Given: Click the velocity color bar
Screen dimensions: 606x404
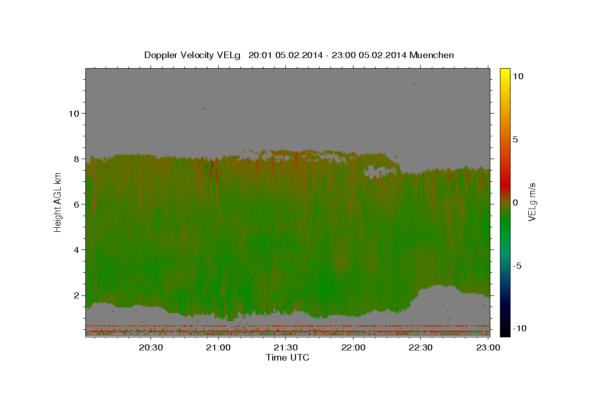Looking at the screenshot, I should click(x=505, y=202).
